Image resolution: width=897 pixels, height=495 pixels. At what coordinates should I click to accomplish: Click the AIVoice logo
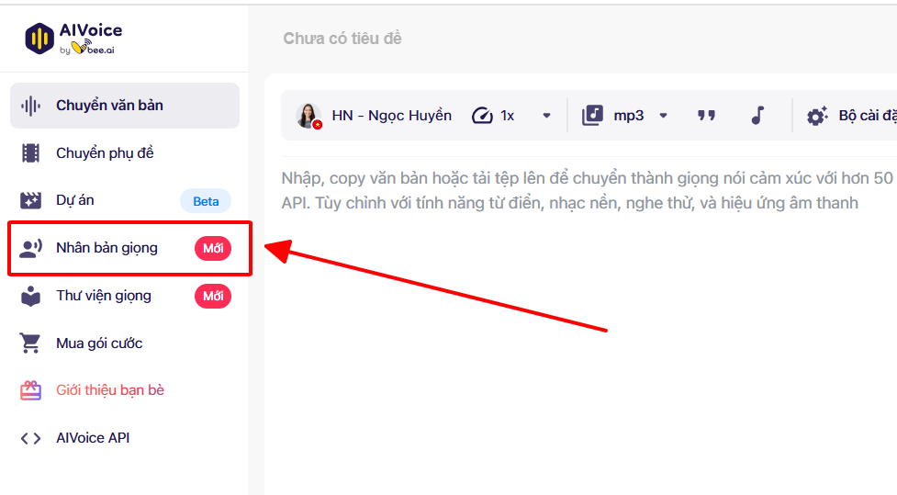pyautogui.click(x=73, y=37)
